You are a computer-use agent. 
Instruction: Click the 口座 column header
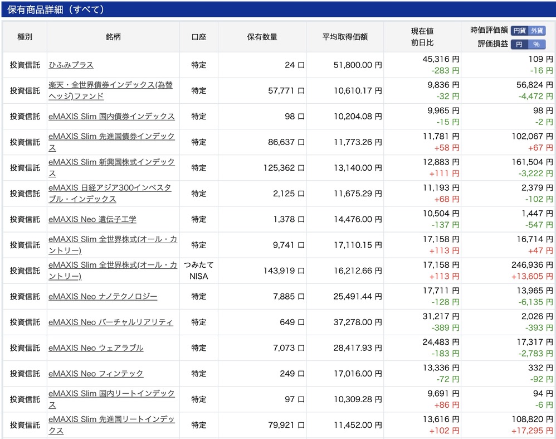[198, 37]
